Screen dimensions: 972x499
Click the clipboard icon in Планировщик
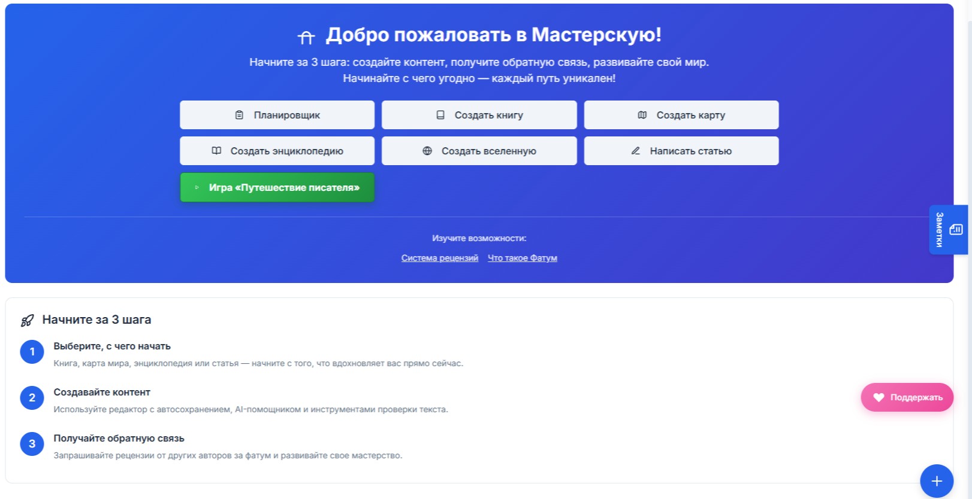coord(239,115)
